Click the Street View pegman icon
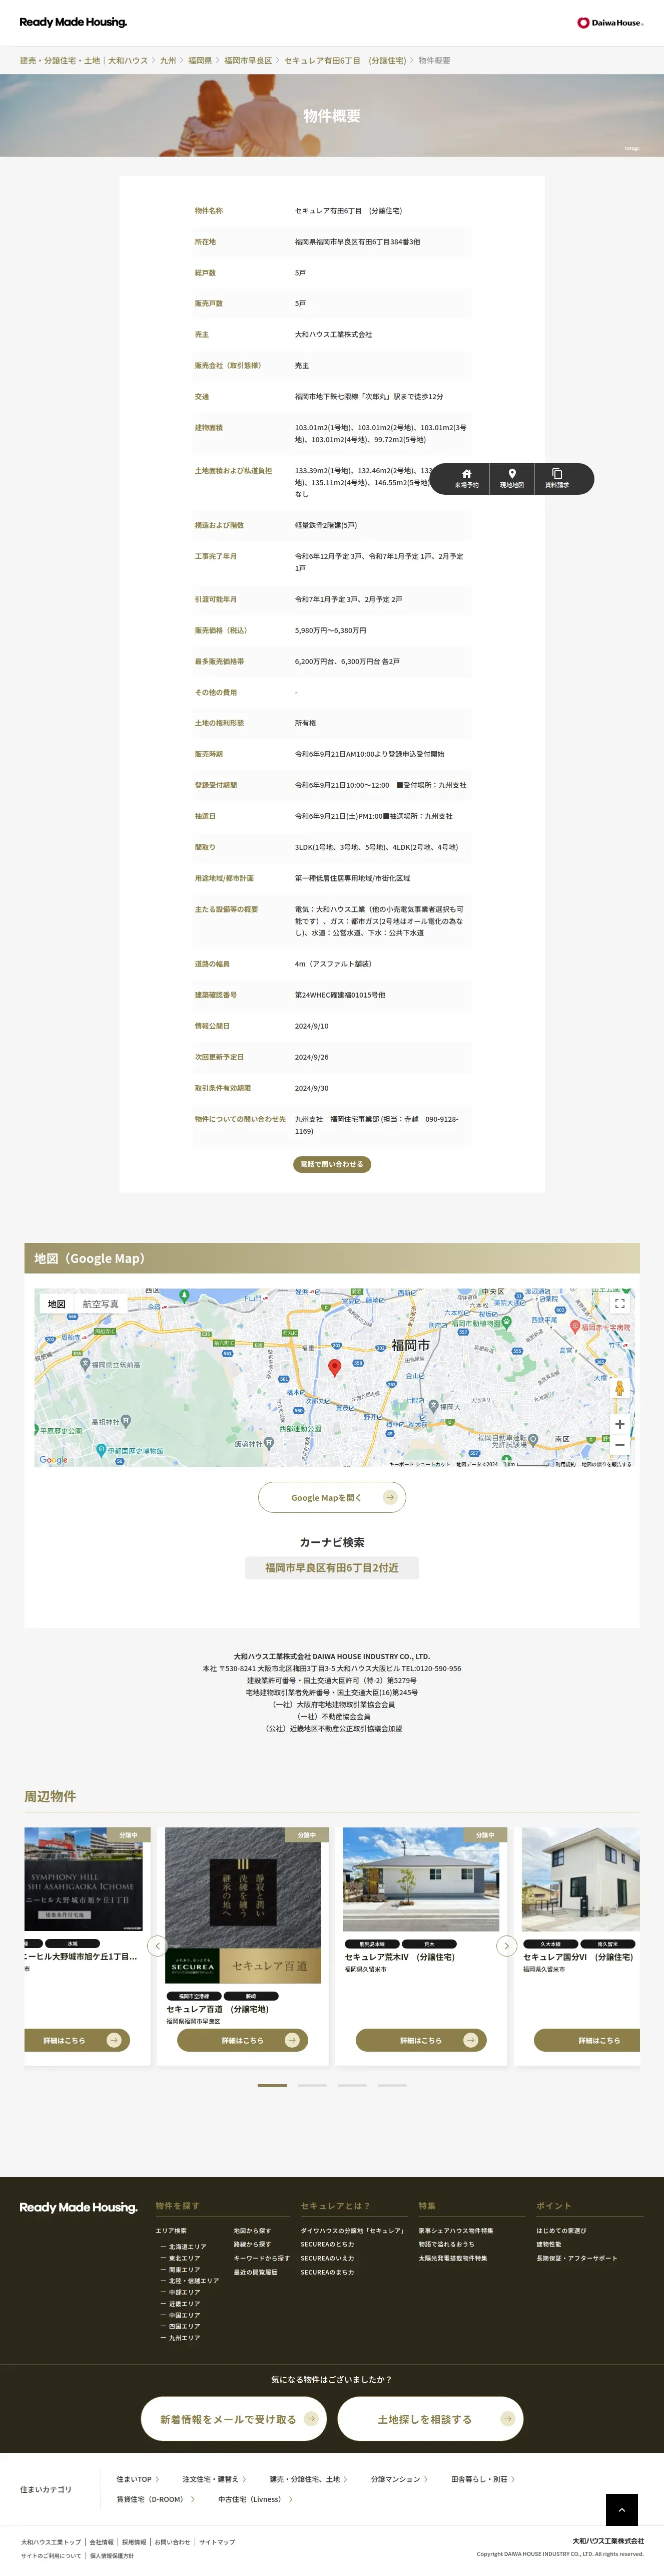This screenshot has width=664, height=2576. pos(619,1388)
